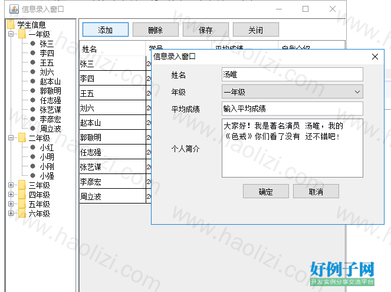The height and width of the screenshot is (292, 391).
Task: Click the 平均成绩 input field
Action: (x=293, y=109)
